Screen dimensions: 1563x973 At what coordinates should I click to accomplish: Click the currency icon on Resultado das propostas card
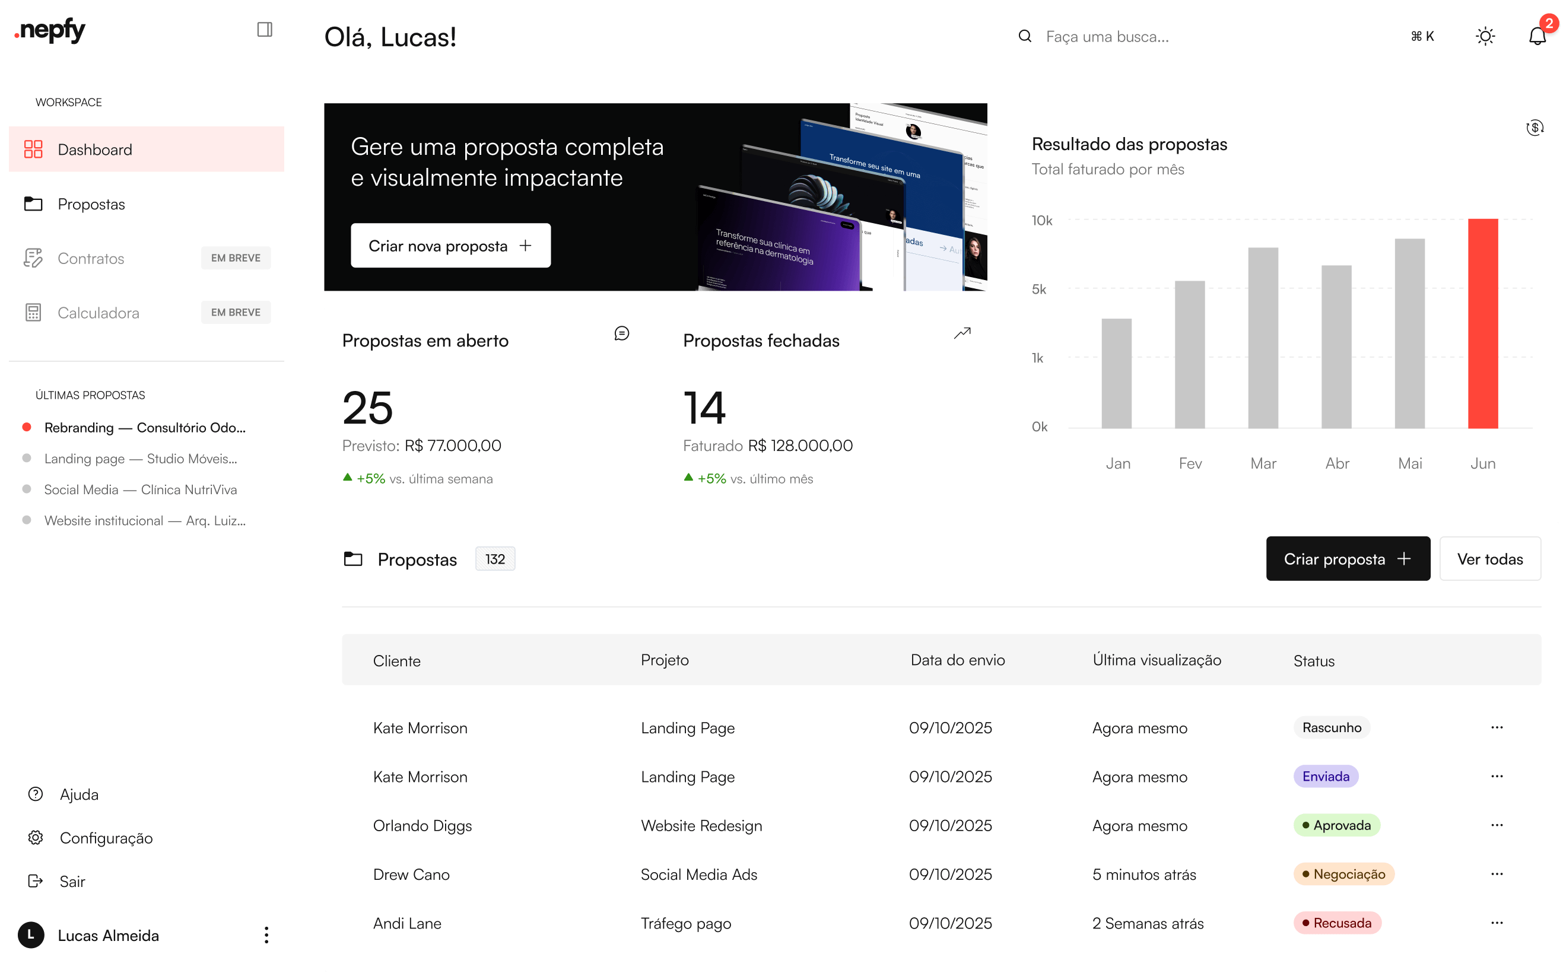(x=1534, y=128)
